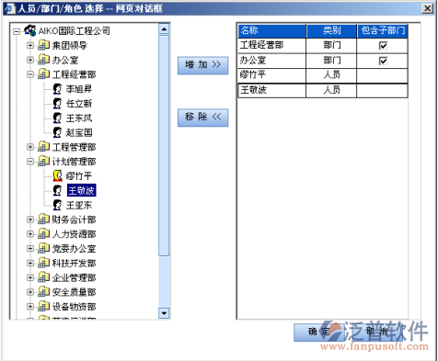Click the folder icon for 财务会计部
Image resolution: width=438 pixels, height=361 pixels.
point(43,220)
